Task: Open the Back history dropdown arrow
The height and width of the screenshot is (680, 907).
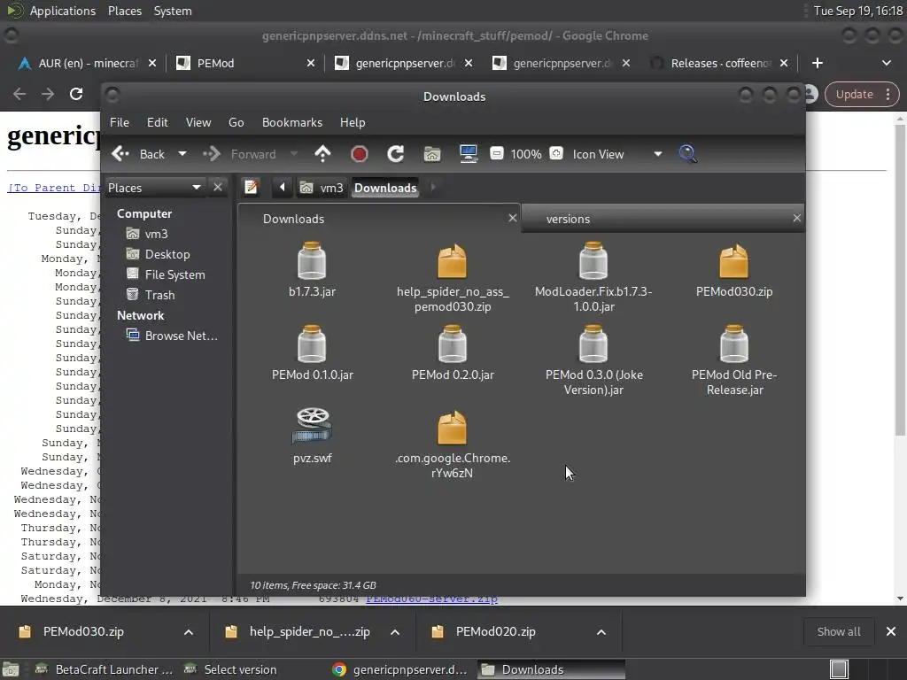Action: coord(182,154)
